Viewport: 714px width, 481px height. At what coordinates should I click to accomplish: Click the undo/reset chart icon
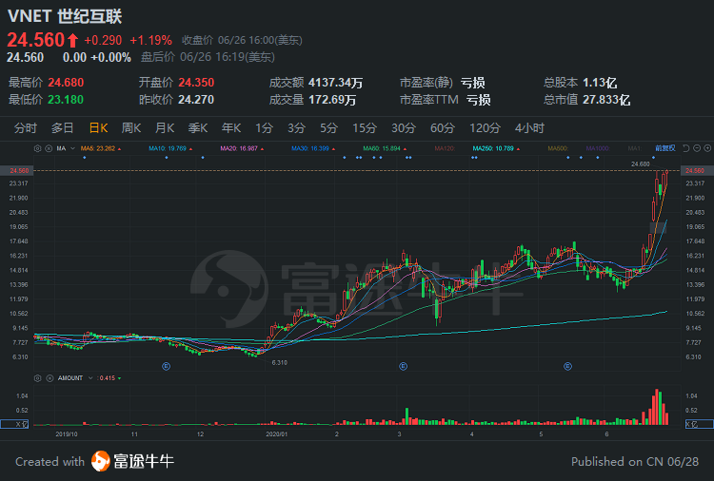[686, 148]
